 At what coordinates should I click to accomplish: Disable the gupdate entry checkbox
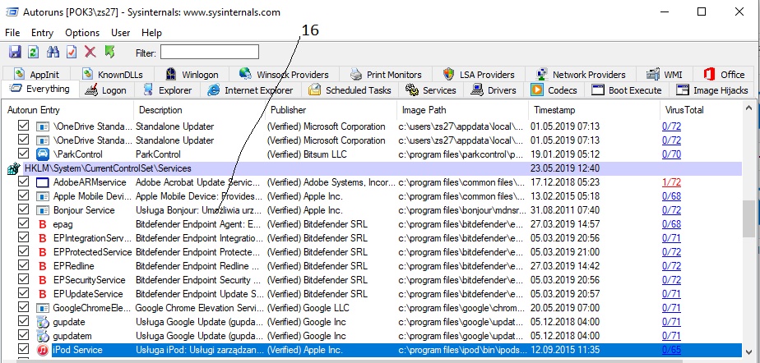[x=23, y=321]
